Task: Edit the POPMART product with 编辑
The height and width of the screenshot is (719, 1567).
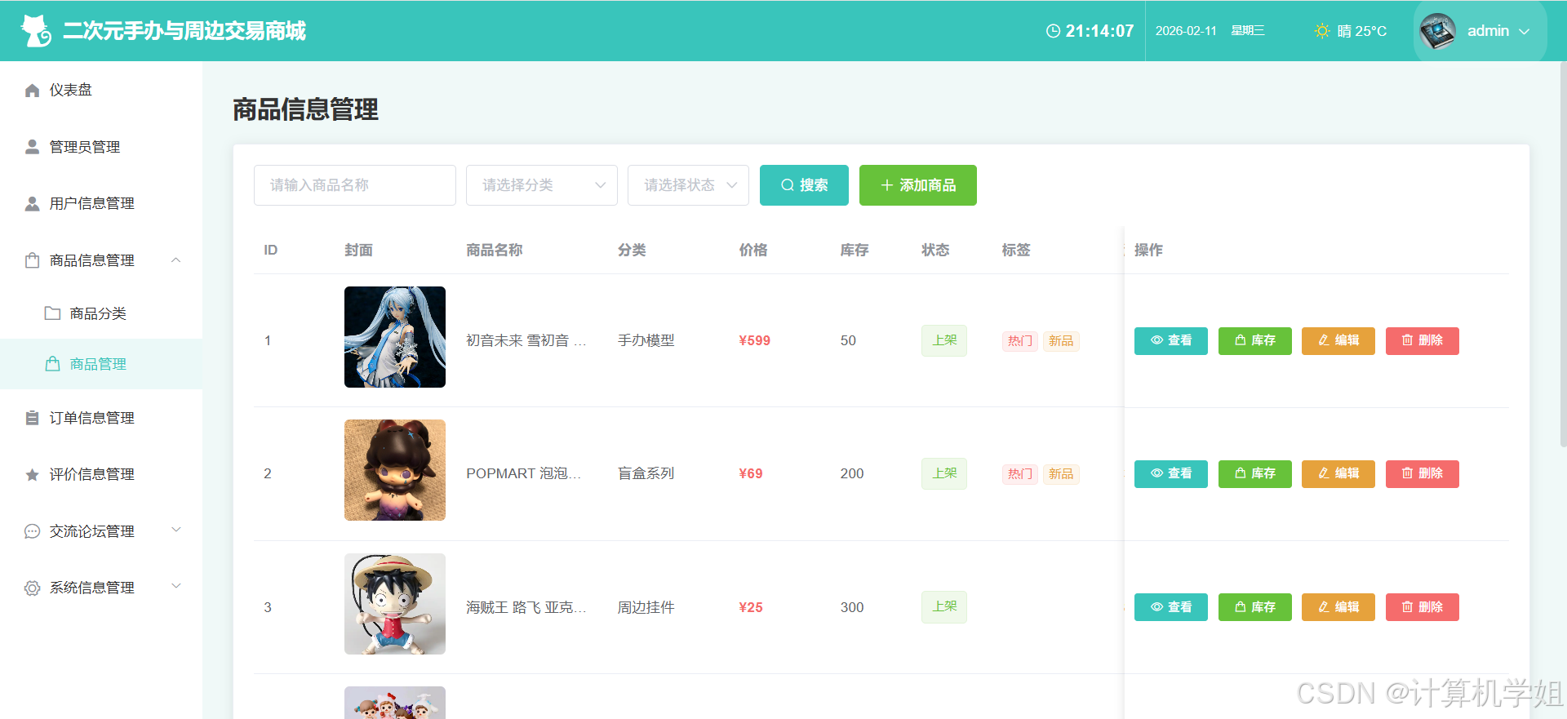Action: pyautogui.click(x=1338, y=473)
